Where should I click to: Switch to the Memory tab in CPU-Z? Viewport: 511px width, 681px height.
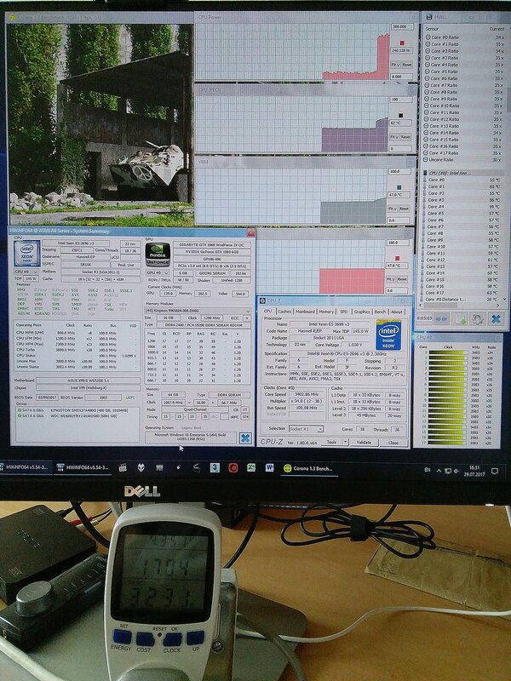tap(324, 311)
